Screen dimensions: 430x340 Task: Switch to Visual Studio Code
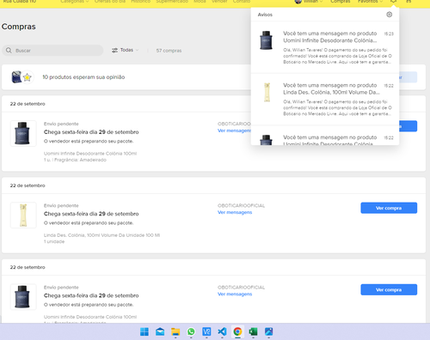222,331
